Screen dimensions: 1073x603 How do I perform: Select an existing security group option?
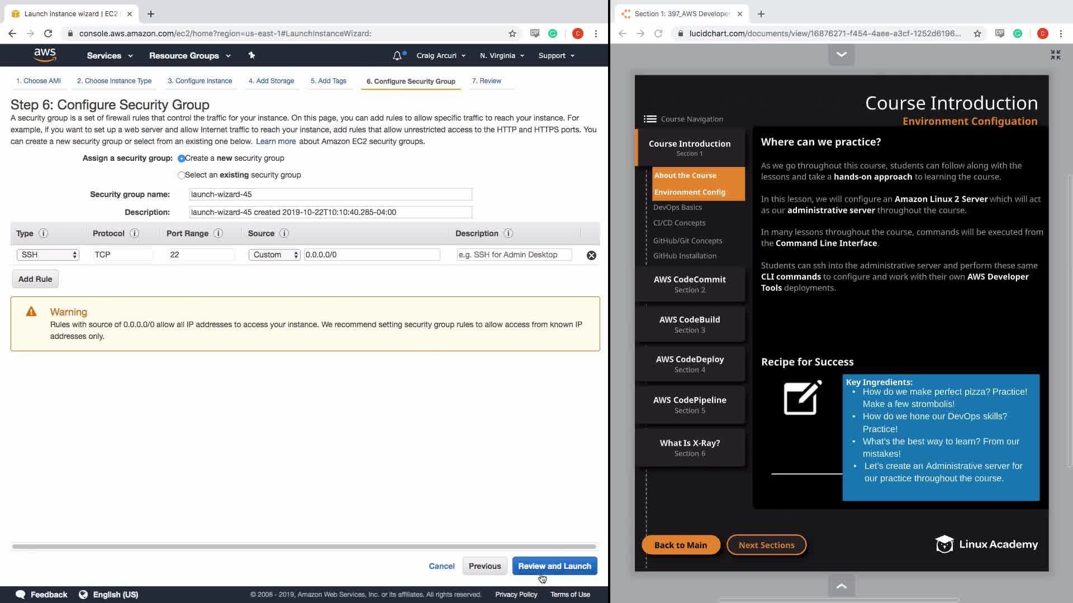click(x=181, y=175)
